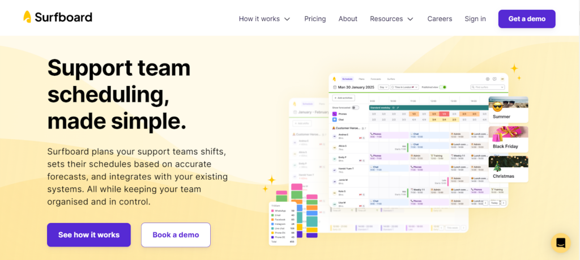Select the Kate S row name

click(342, 191)
